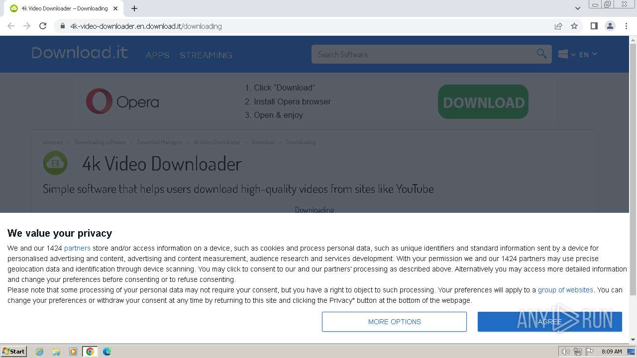
Task: Focus the Search Software input field
Action: pyautogui.click(x=425, y=54)
